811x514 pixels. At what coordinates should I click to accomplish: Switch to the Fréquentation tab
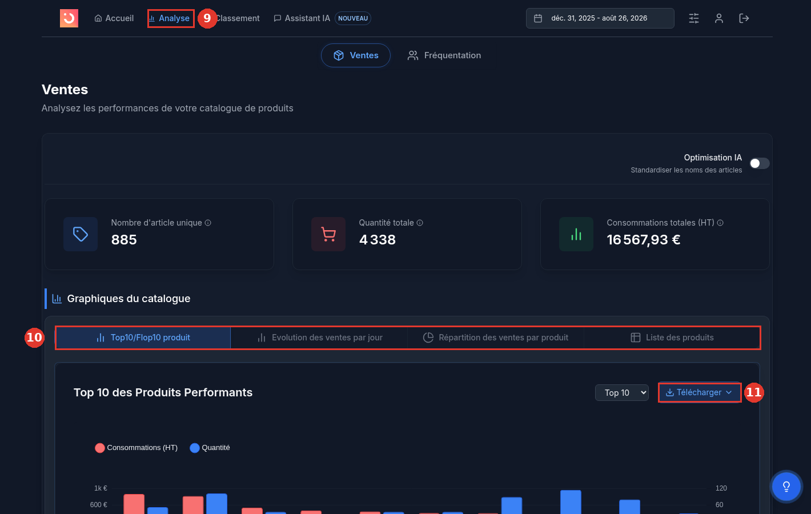pos(444,55)
